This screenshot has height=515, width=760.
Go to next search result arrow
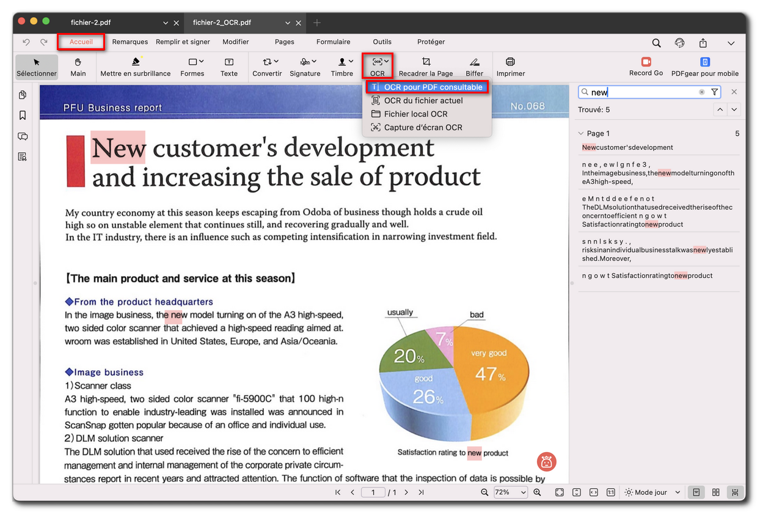coord(734,109)
